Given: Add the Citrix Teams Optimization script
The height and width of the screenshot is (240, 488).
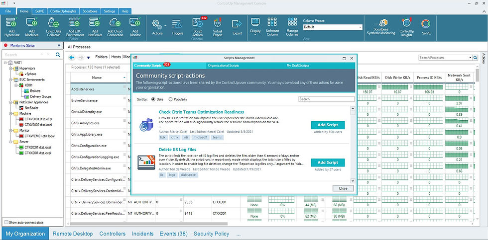Looking at the screenshot, I should (328, 125).
